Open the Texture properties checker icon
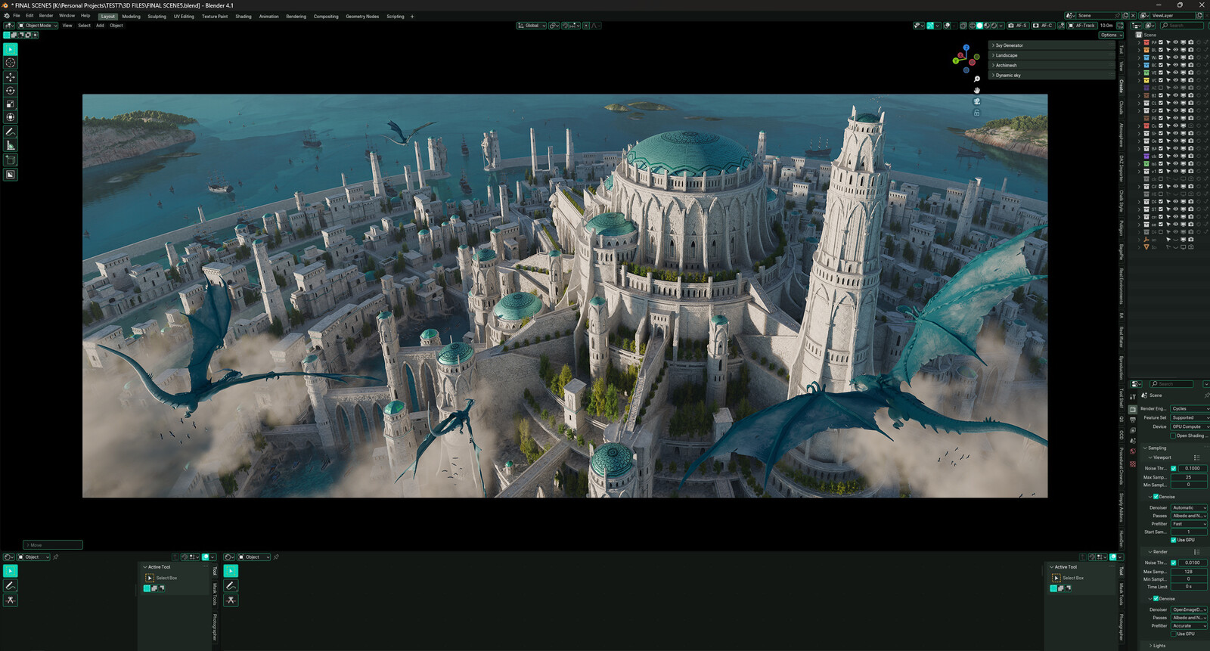The height and width of the screenshot is (651, 1210). [1133, 463]
